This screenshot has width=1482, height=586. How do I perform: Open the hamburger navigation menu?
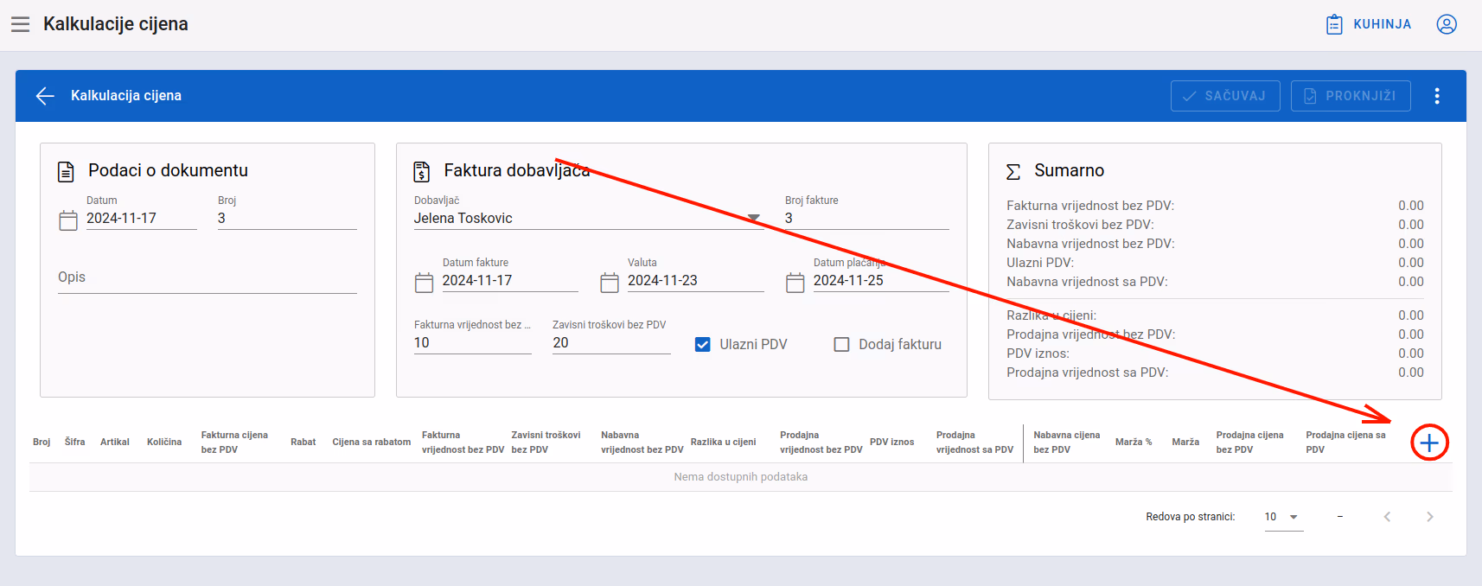tap(21, 24)
